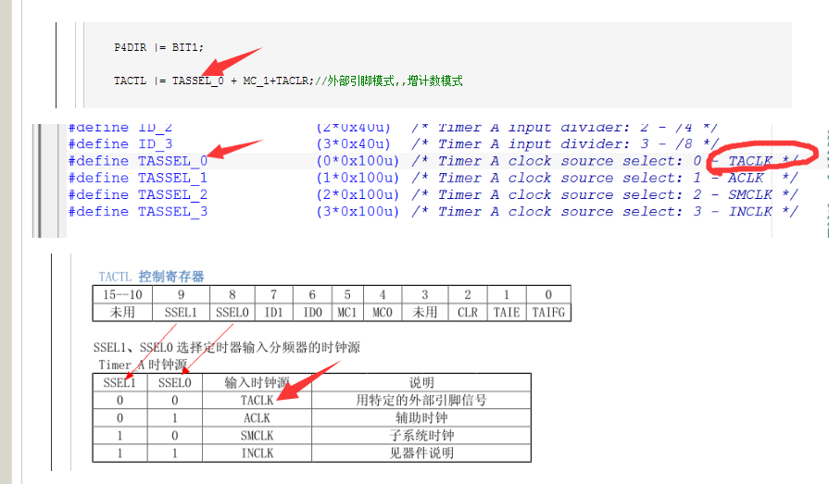Click 'MC_1+TACLR;' in the code line
Viewport: 829px width, 484px height.
coord(279,81)
